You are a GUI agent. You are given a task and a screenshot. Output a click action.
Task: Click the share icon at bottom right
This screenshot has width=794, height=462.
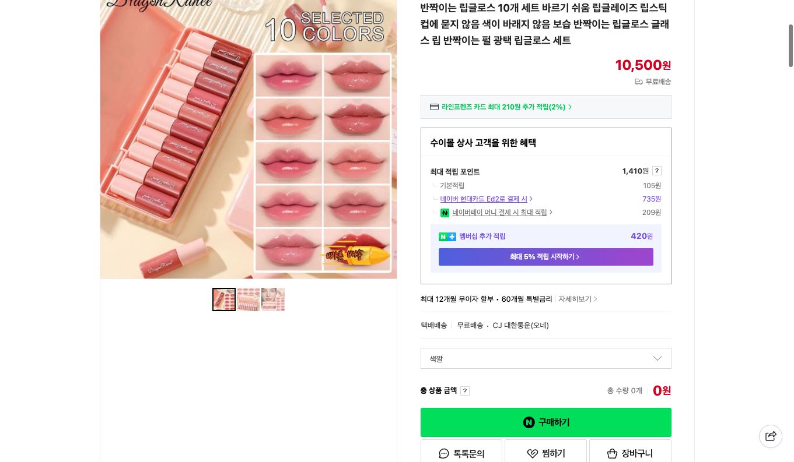pos(770,436)
